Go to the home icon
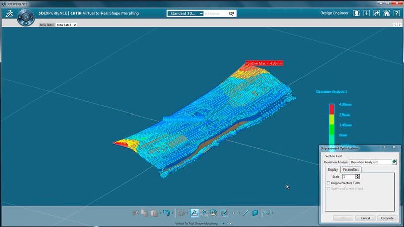The height and width of the screenshot is (227, 404). pyautogui.click(x=386, y=13)
